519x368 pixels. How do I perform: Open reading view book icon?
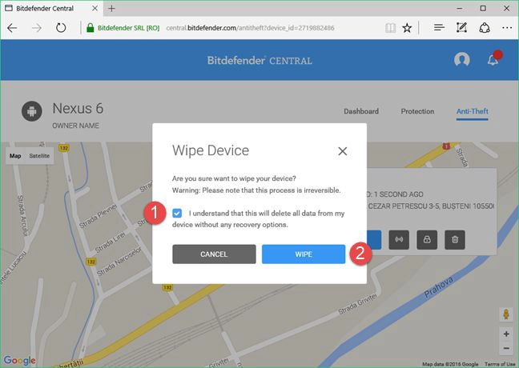point(391,28)
